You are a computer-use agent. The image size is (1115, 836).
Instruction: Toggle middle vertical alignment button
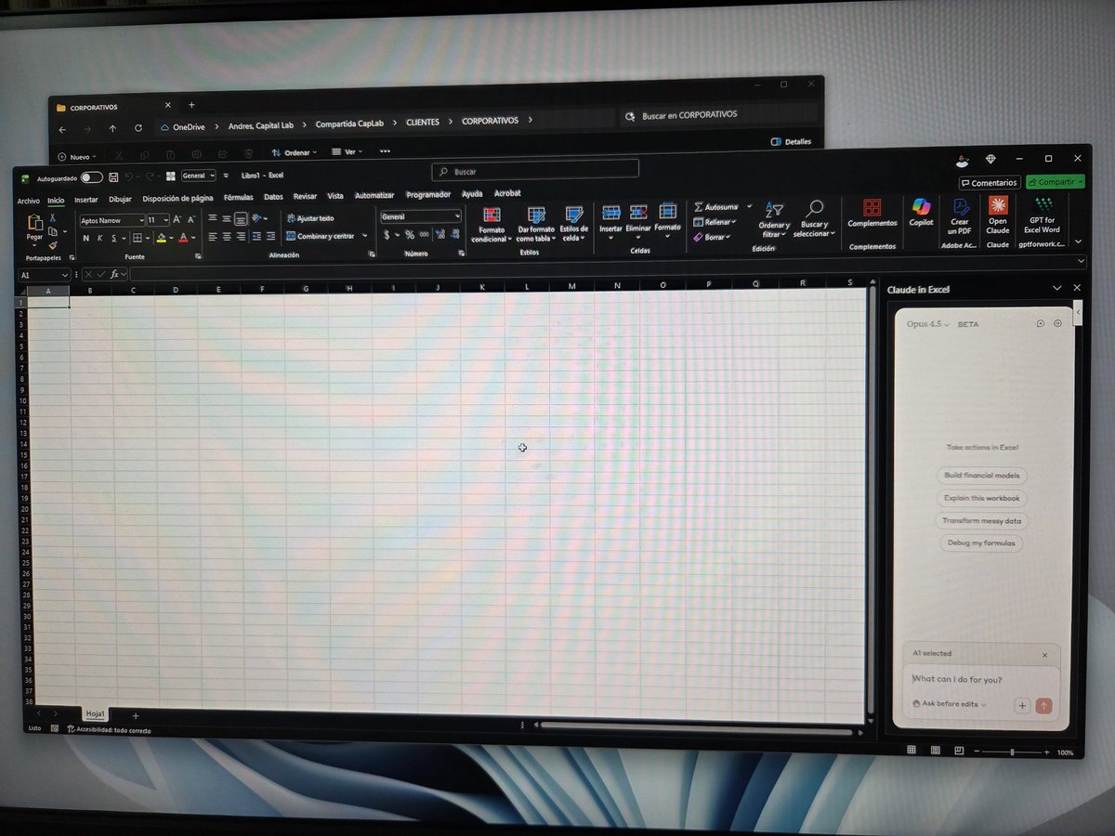(226, 219)
